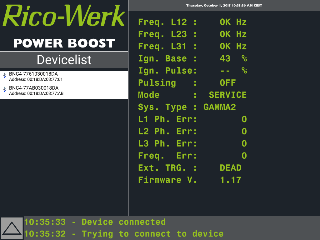Viewport: 320px width, 240px height.
Task: Click the 'Device connected' log entry
Action: 95,222
